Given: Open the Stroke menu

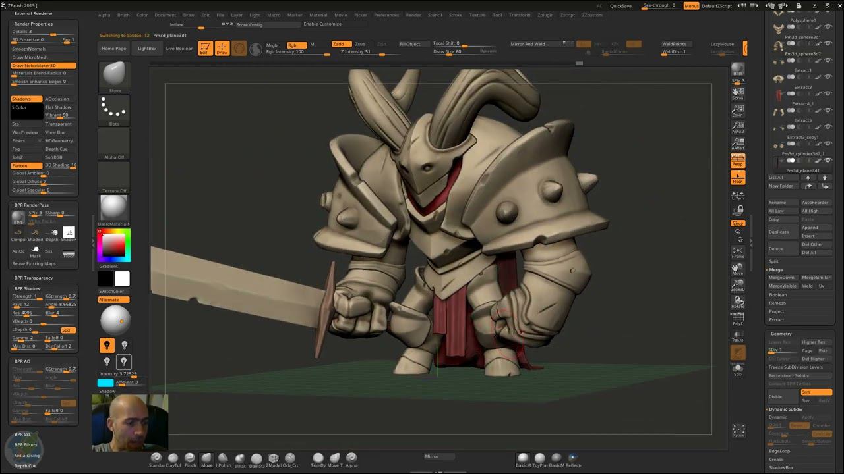Looking at the screenshot, I should point(456,15).
